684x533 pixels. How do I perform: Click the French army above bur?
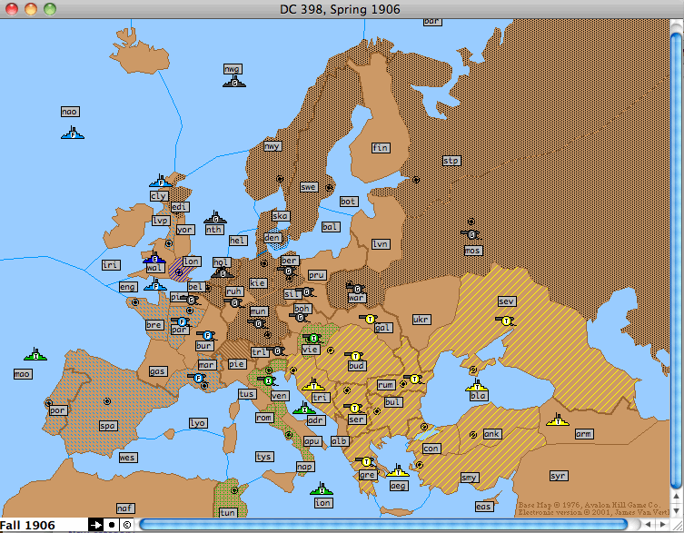(x=207, y=335)
